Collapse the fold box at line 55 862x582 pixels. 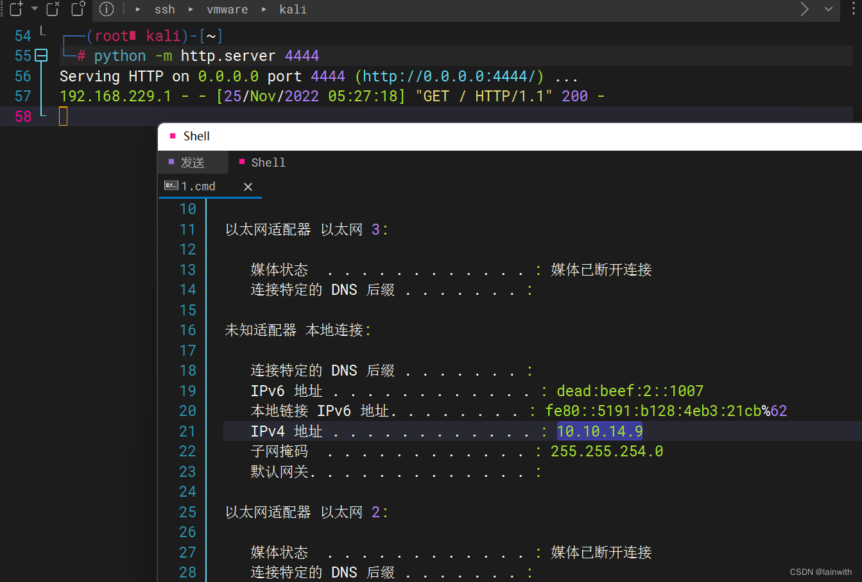(41, 56)
